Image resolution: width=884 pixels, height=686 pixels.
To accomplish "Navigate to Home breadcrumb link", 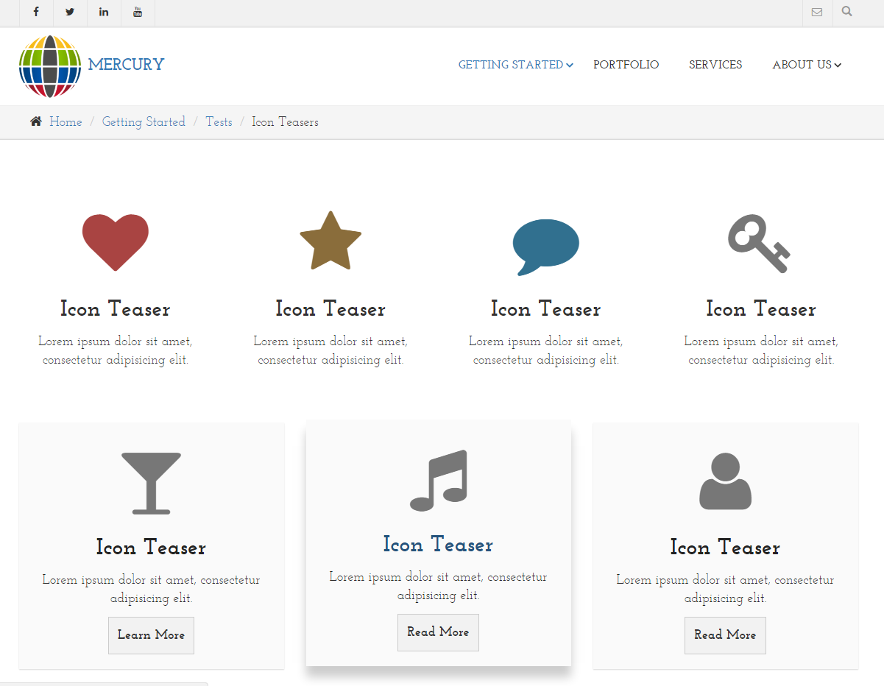I will pos(66,122).
